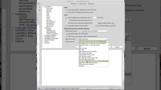This screenshot has height=90, width=161.
Task: Click the Revert button
Action: 117,47
